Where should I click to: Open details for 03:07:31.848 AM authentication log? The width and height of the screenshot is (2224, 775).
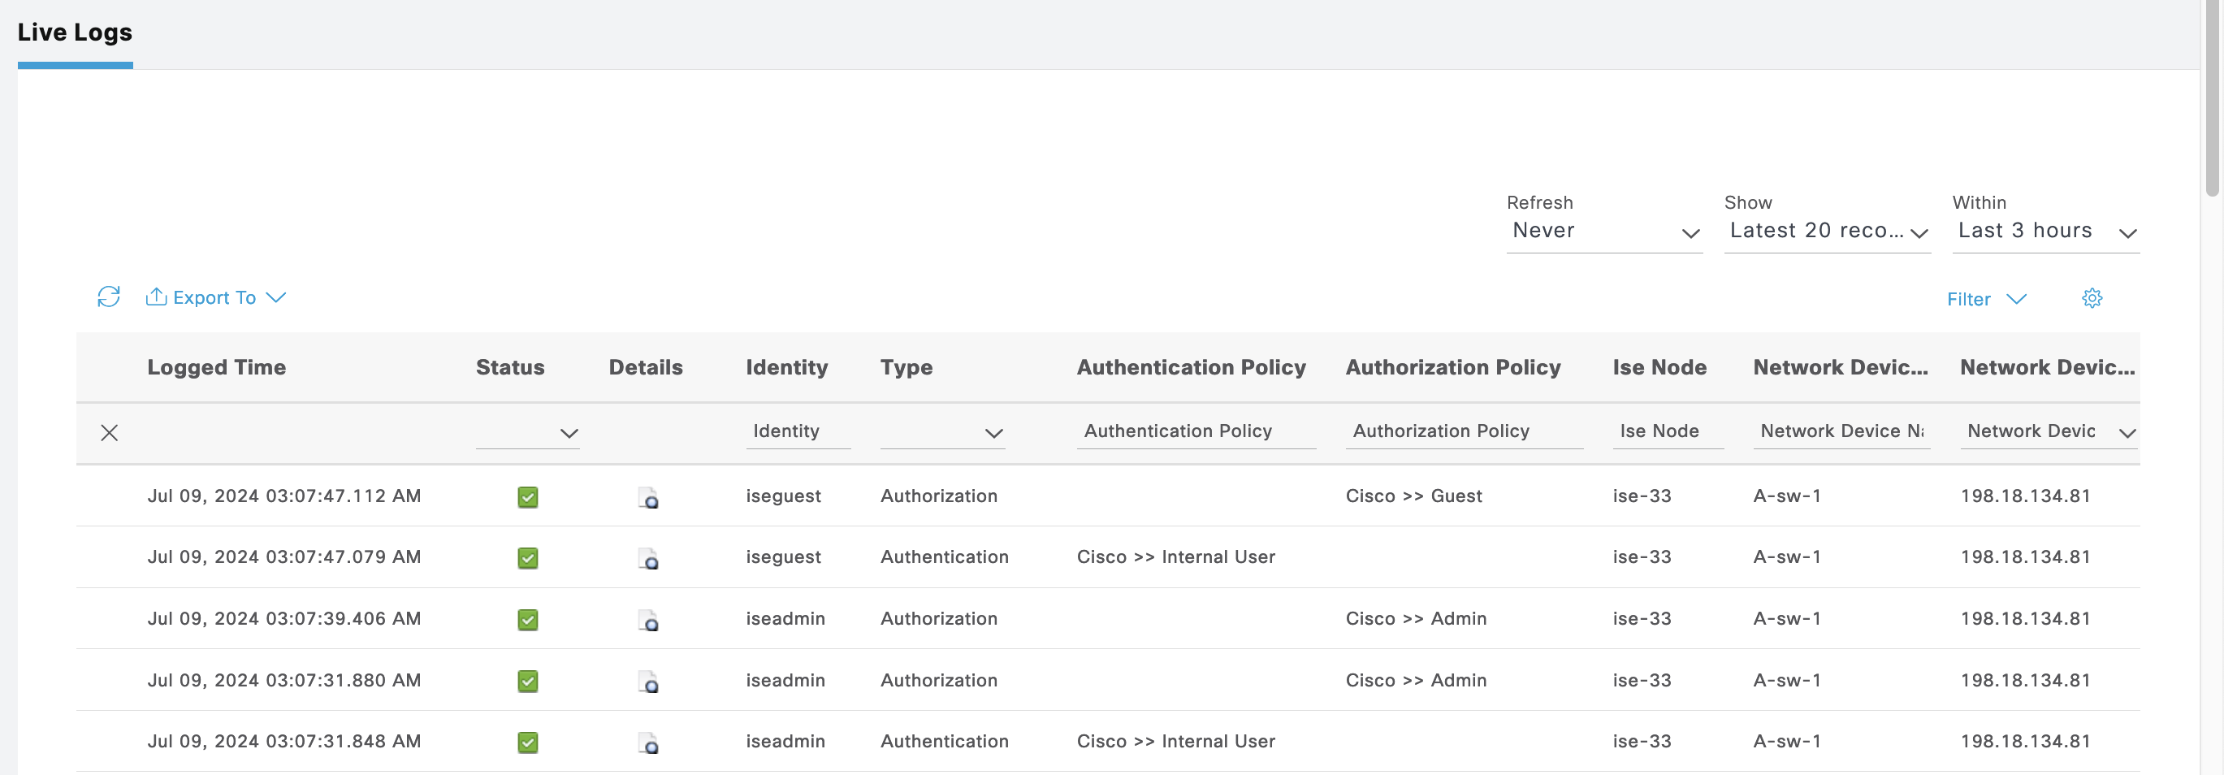click(648, 743)
